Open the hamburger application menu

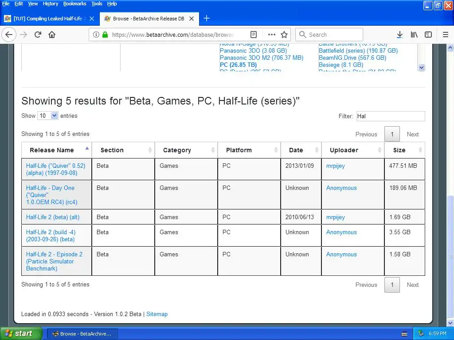click(446, 35)
